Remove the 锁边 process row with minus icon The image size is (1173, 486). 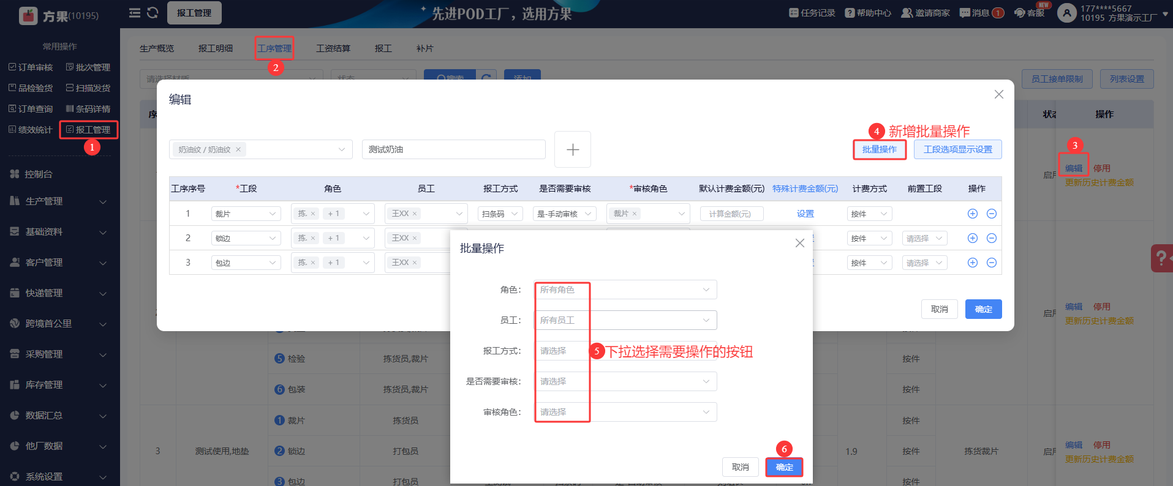(992, 238)
